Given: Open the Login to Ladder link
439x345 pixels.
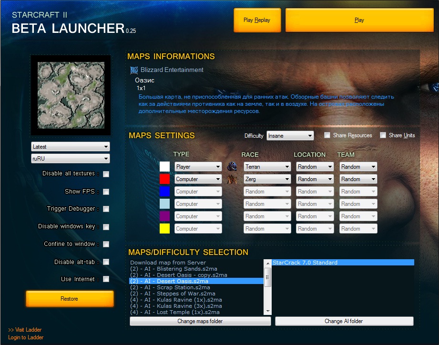Looking at the screenshot, I should pyautogui.click(x=26, y=337).
